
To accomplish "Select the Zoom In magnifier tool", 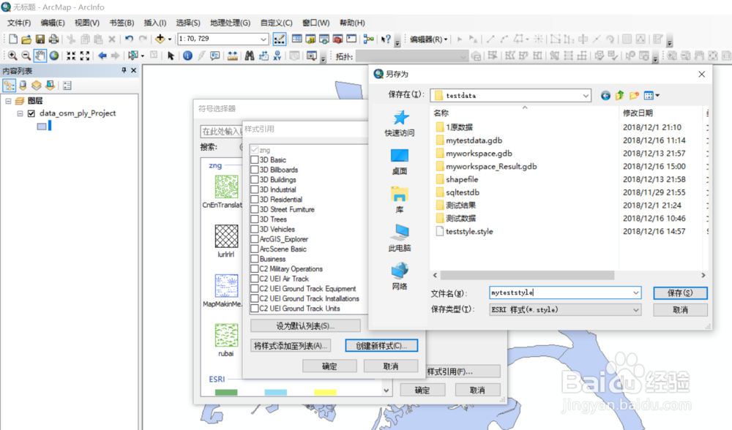I will tap(12, 56).
